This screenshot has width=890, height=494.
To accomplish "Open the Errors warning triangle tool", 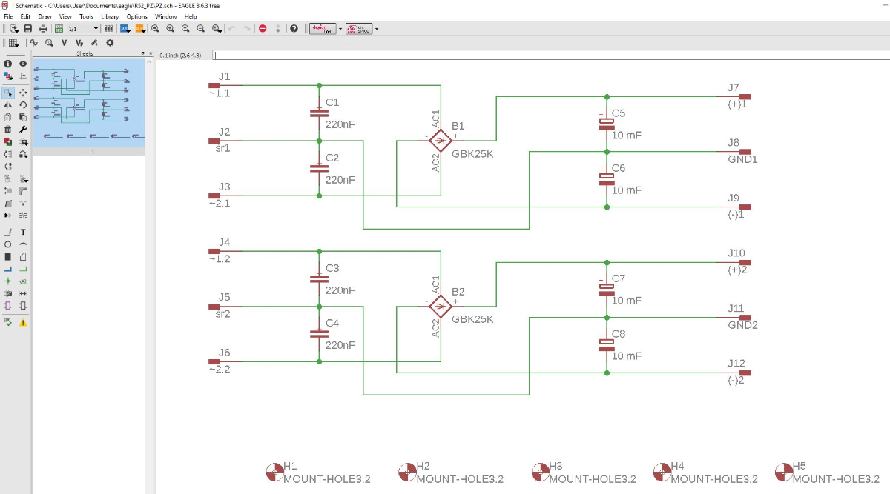I will (x=23, y=322).
